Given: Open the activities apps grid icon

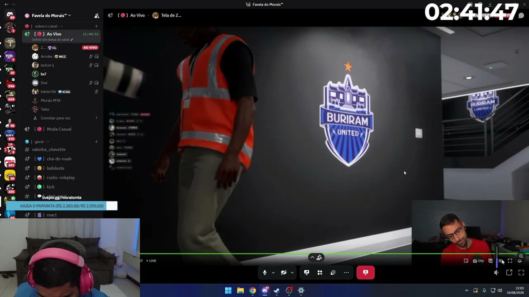Looking at the screenshot, I should tap(320, 273).
